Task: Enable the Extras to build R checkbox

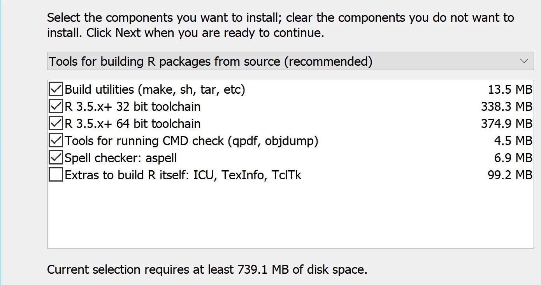Action: (x=56, y=175)
